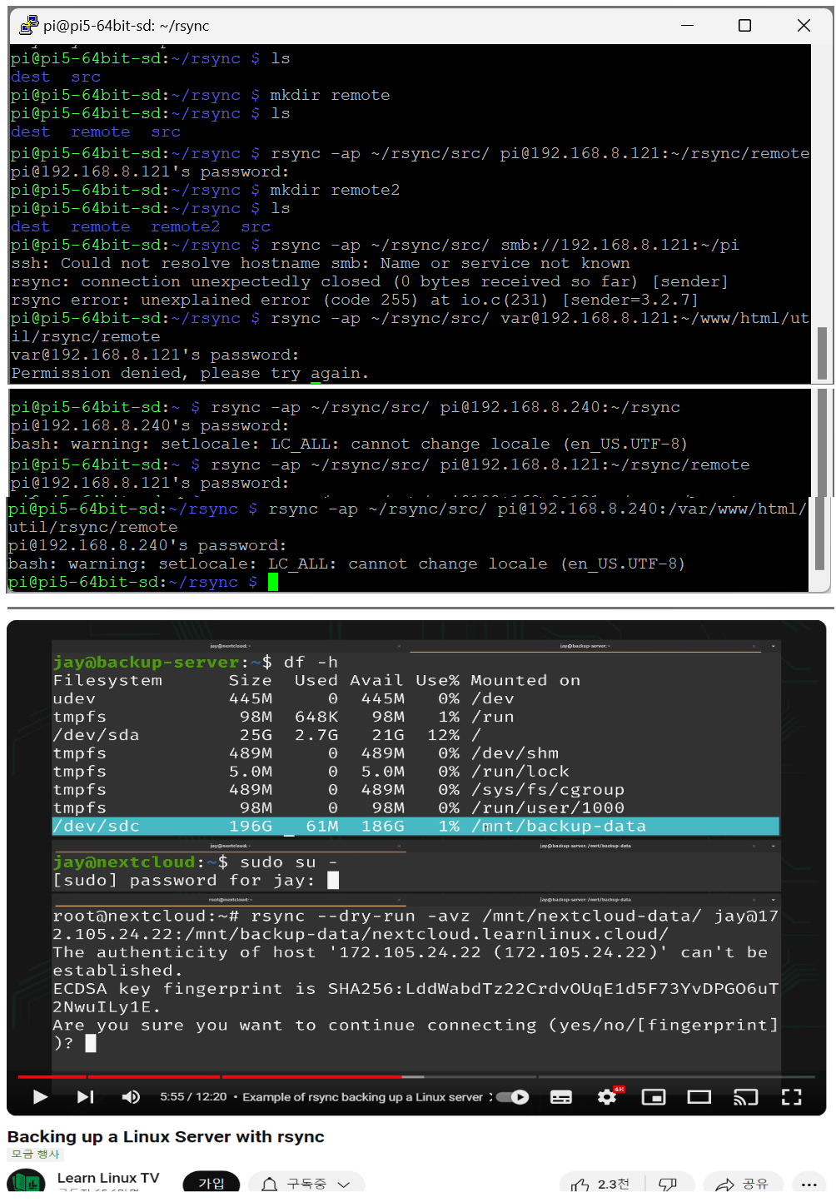Click the 가입 join button
The height and width of the screenshot is (1202, 836).
(x=211, y=1184)
